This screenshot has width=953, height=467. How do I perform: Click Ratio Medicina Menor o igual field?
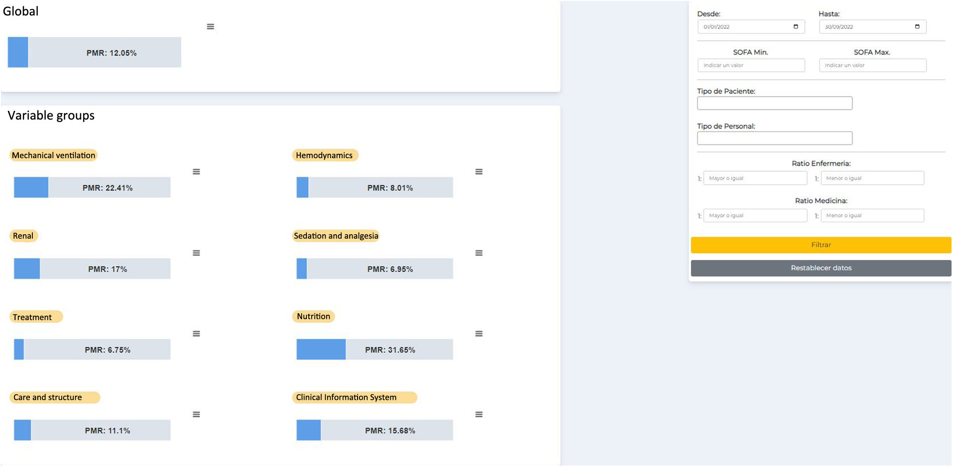(872, 215)
